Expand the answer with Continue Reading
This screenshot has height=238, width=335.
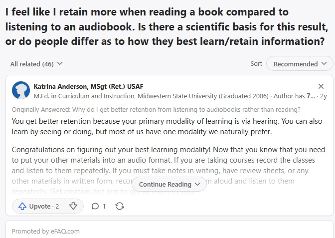[169, 184]
